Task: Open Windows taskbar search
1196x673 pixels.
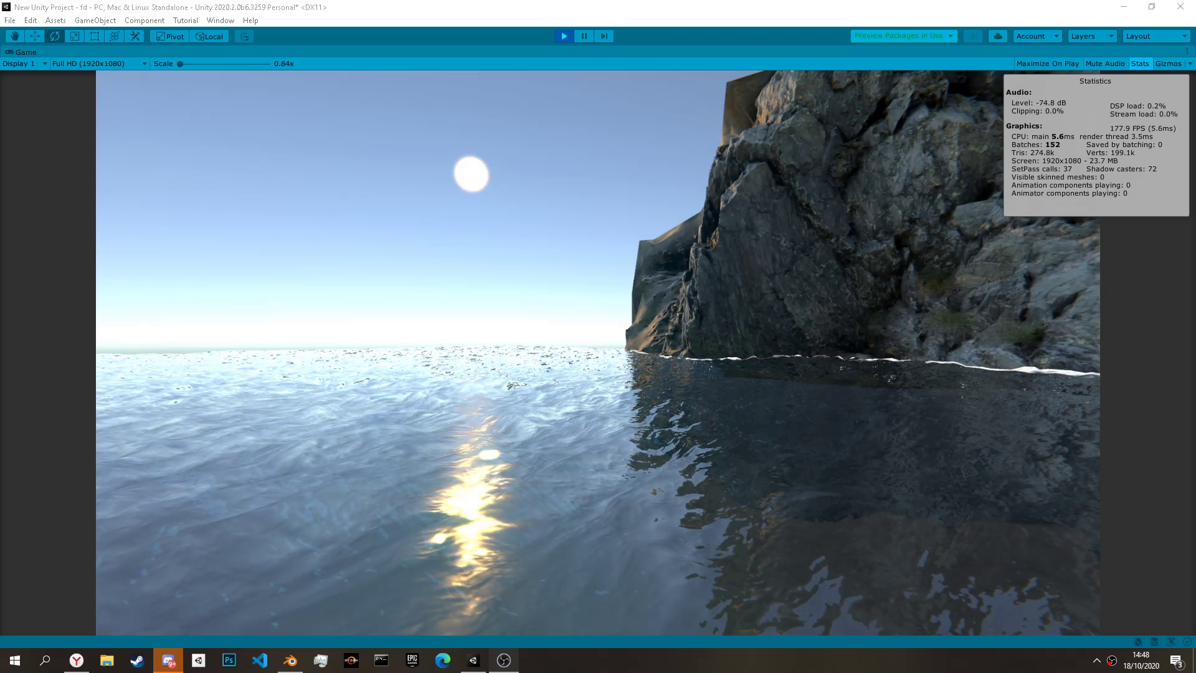Action: [45, 661]
